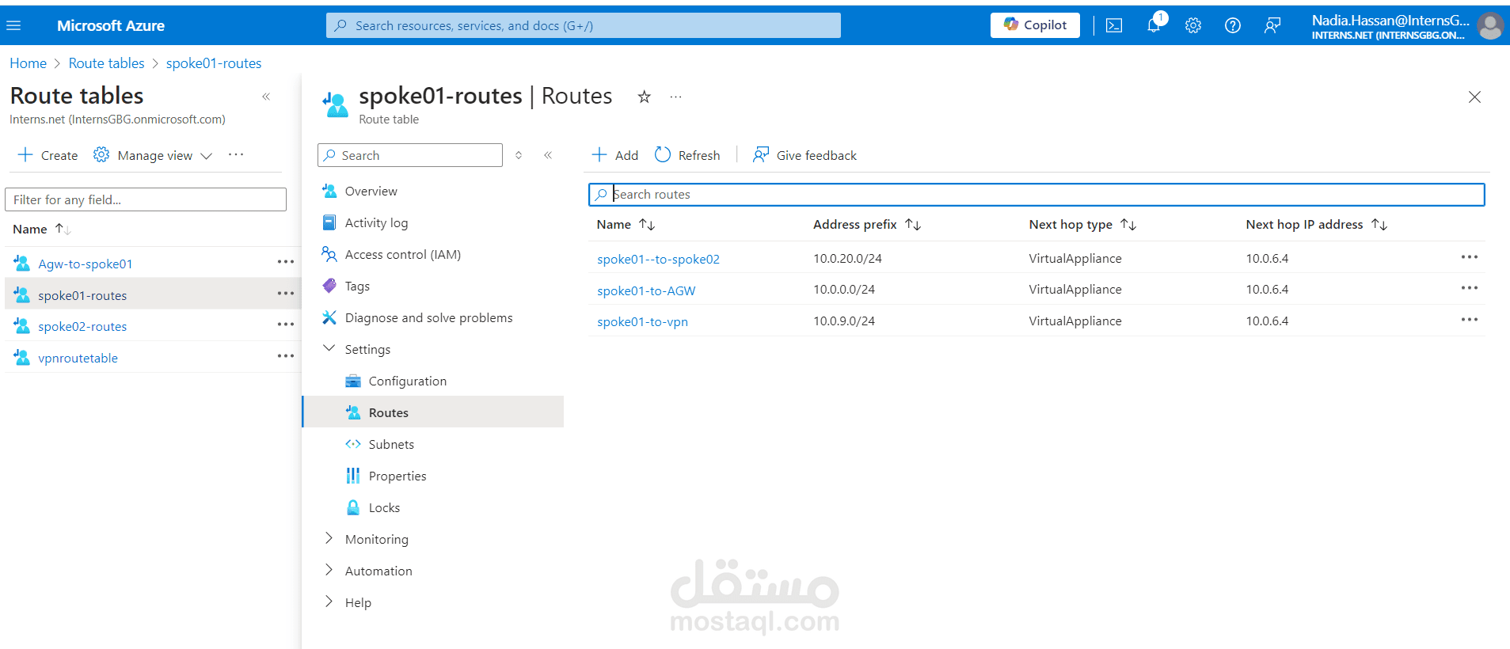Sort routes by Name column
The height and width of the screenshot is (649, 1510).
[x=626, y=225]
